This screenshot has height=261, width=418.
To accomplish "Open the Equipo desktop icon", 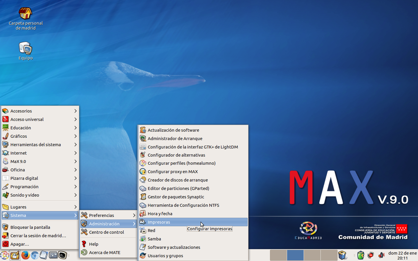I will tap(26, 51).
